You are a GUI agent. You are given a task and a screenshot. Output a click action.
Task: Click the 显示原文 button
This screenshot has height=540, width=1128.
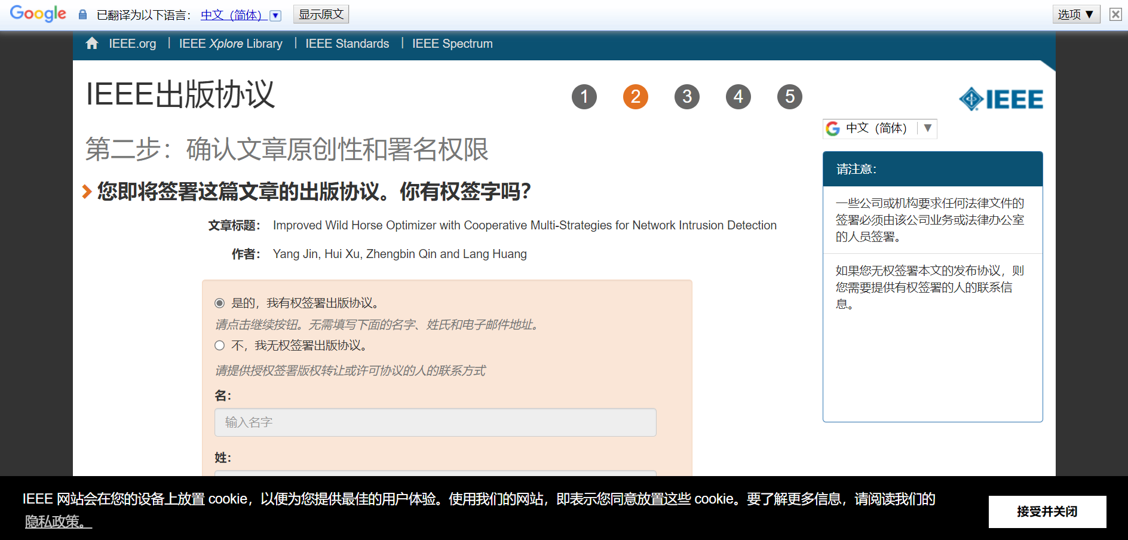321,14
